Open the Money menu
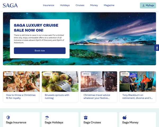 click(x=94, y=5)
